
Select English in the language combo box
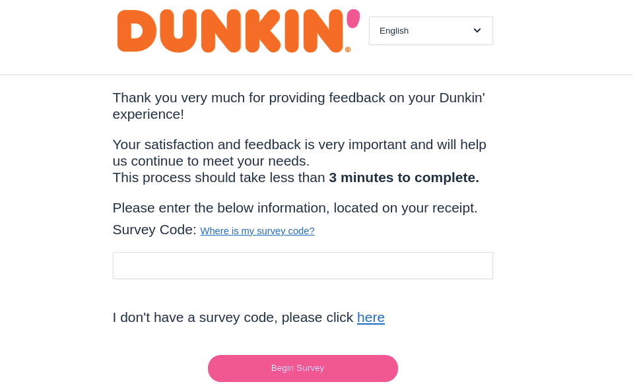430,30
